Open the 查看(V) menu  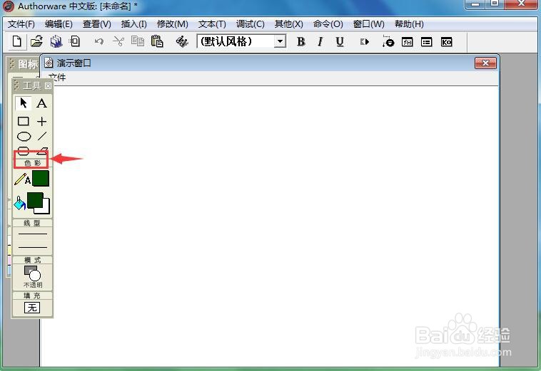[97, 24]
